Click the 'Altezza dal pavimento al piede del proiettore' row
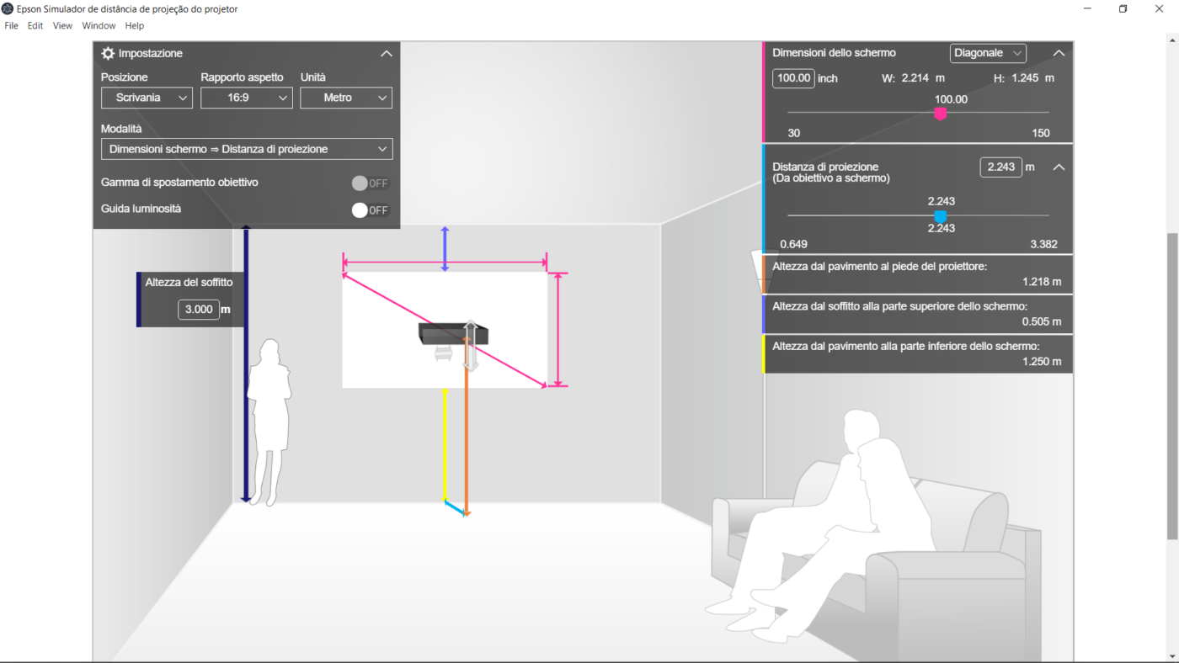Image resolution: width=1179 pixels, height=663 pixels. click(918, 274)
